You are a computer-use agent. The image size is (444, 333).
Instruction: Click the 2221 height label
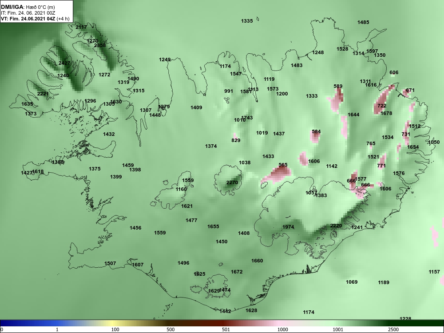point(43,94)
